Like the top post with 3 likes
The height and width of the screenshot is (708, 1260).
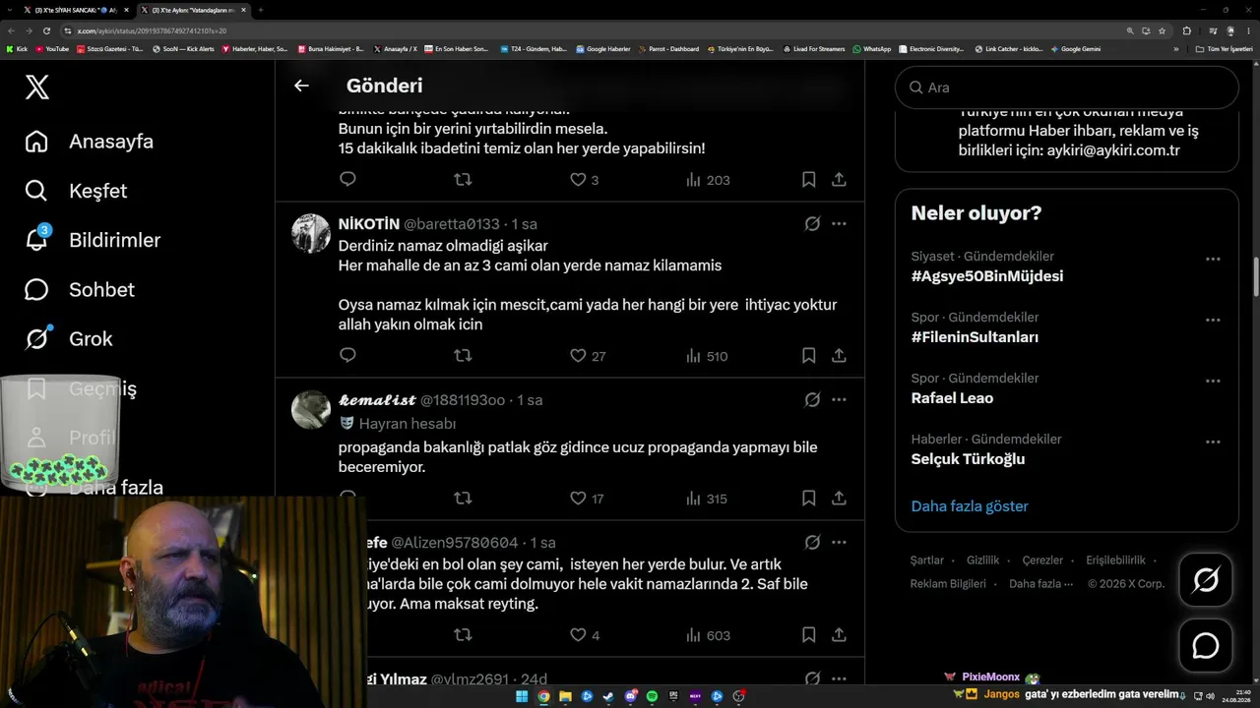point(585,180)
